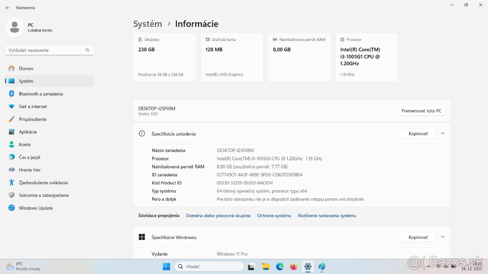Collapse the Špecifikácie zariadenia section chevron
The image size is (488, 274).
click(x=442, y=133)
